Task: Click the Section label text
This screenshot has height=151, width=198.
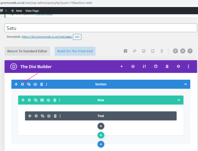Action: click(101, 84)
